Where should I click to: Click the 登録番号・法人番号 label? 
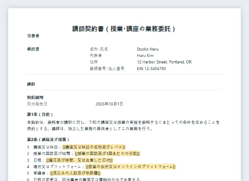tap(107, 69)
